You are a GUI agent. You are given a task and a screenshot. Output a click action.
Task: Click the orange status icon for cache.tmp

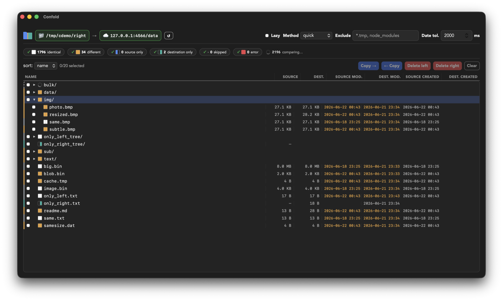point(40,181)
